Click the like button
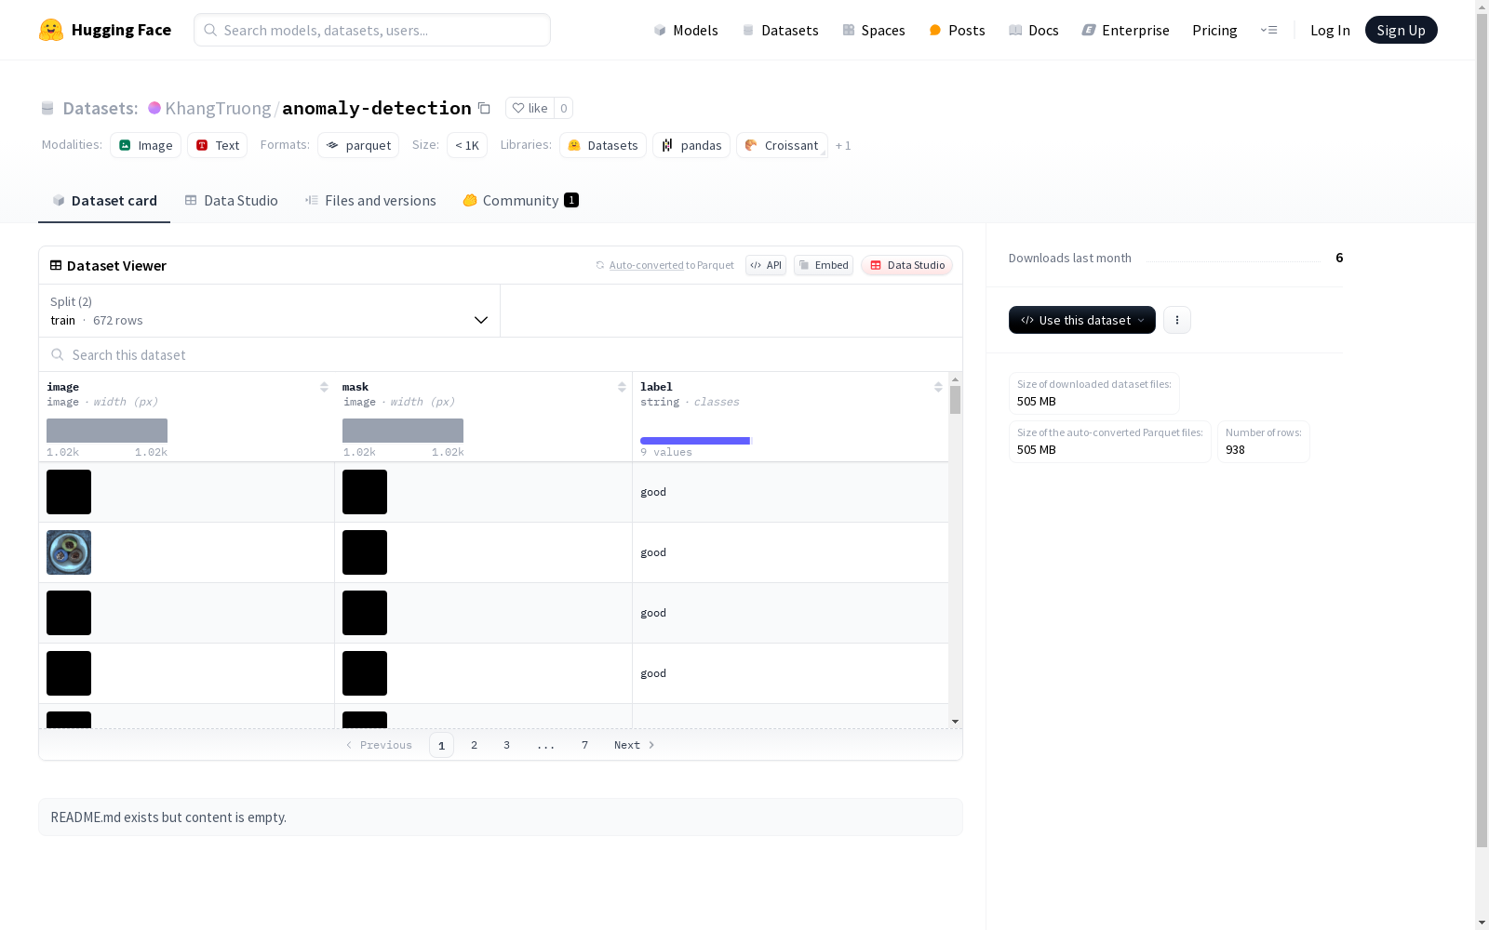This screenshot has width=1489, height=930. pyautogui.click(x=530, y=108)
